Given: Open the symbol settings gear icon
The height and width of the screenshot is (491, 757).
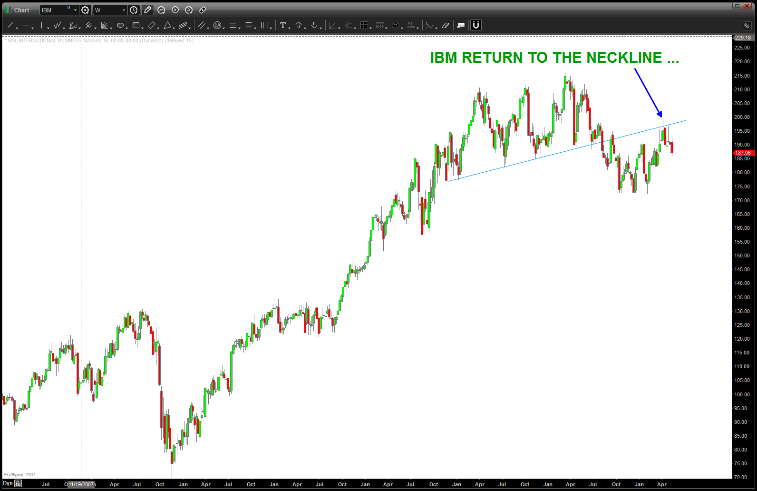Looking at the screenshot, I should tap(85, 10).
